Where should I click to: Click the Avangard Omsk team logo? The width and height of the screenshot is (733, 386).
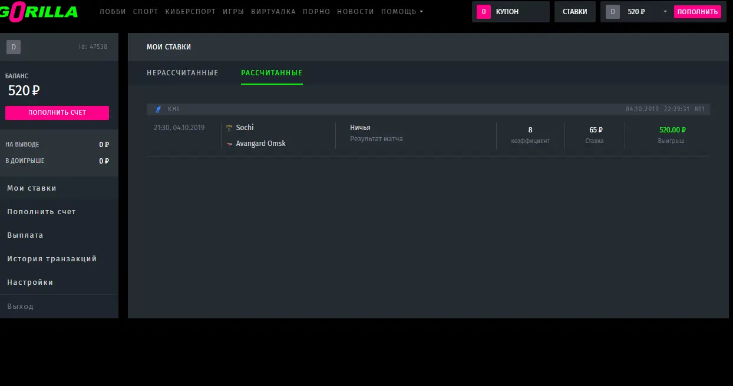coord(229,144)
